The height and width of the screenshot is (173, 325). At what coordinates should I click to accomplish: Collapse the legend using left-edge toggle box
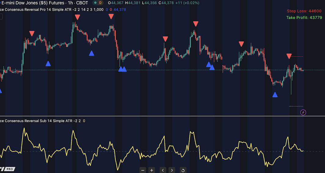(1, 16)
